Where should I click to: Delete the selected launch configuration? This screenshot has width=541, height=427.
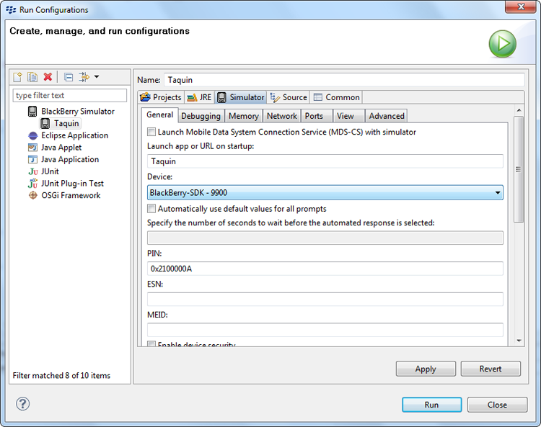(x=48, y=77)
